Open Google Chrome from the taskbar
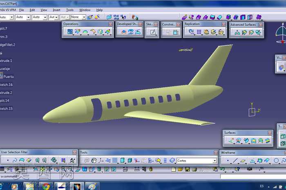The height and width of the screenshot is (190, 286). click(x=46, y=186)
